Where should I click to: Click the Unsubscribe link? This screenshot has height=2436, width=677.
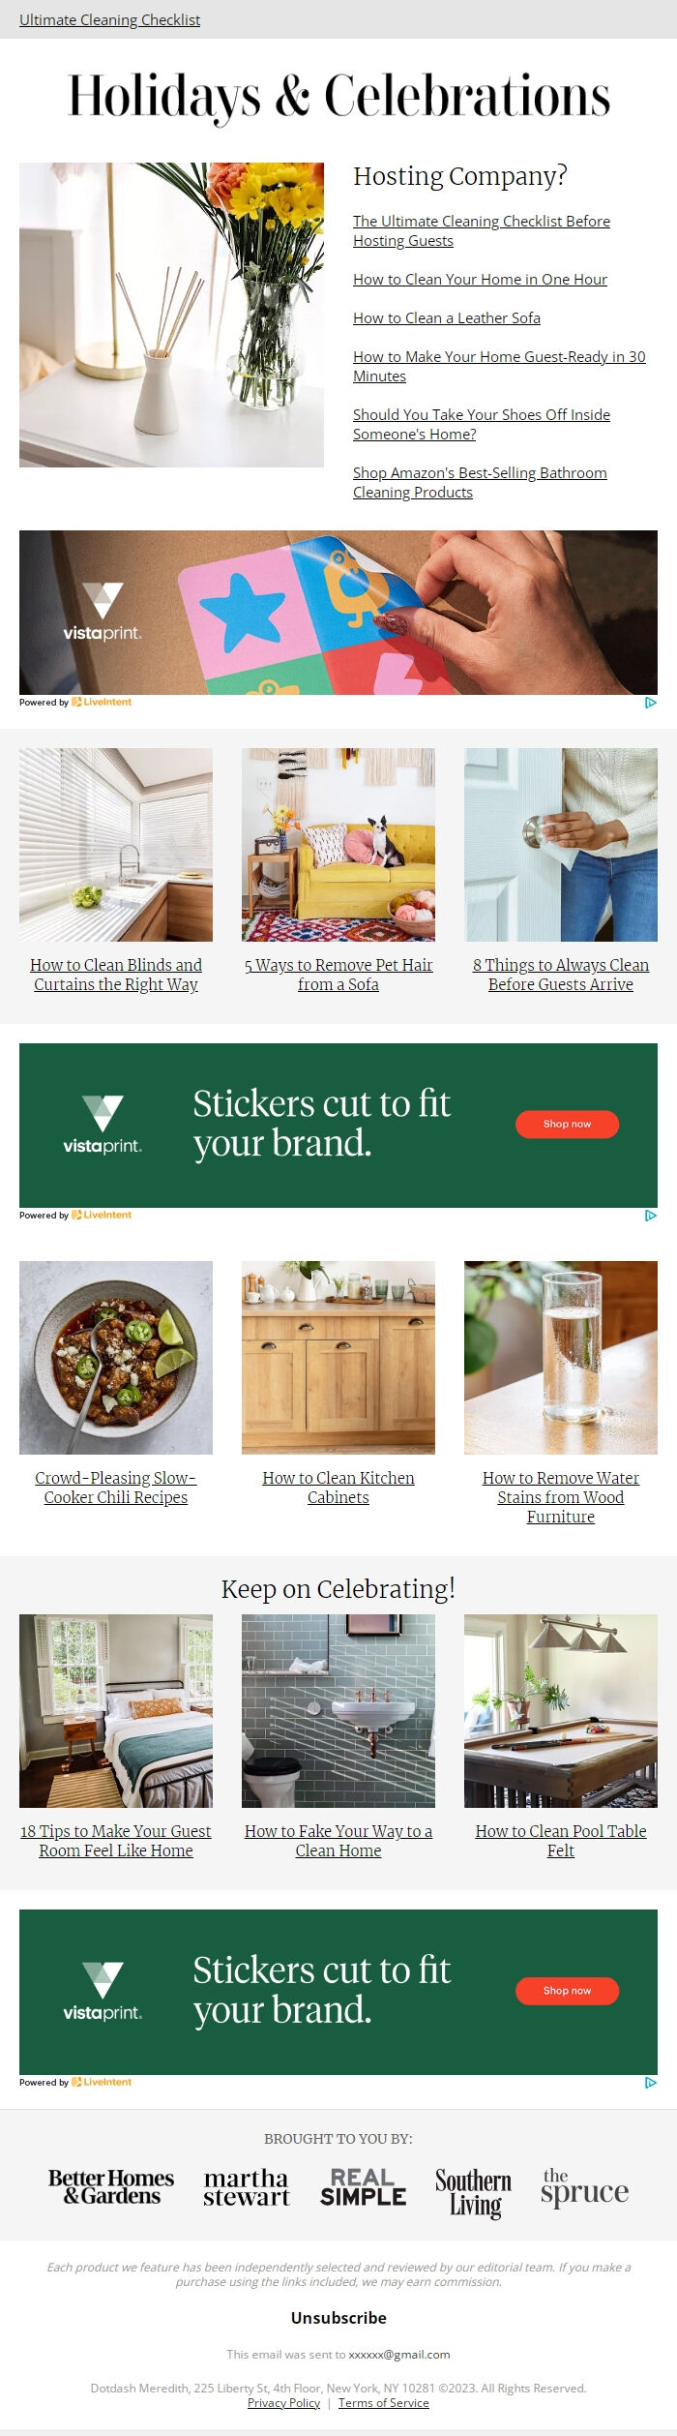click(338, 2318)
